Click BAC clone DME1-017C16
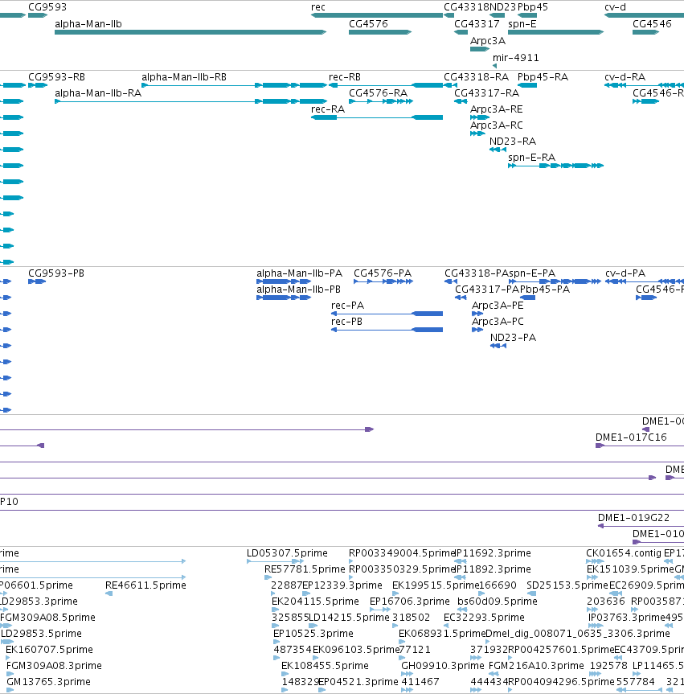Viewport: 684px width, 694px height. [631, 437]
